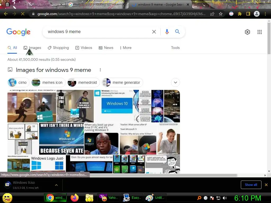Select the memes icon suggestion chip
The image size is (271, 203).
pos(48,82)
